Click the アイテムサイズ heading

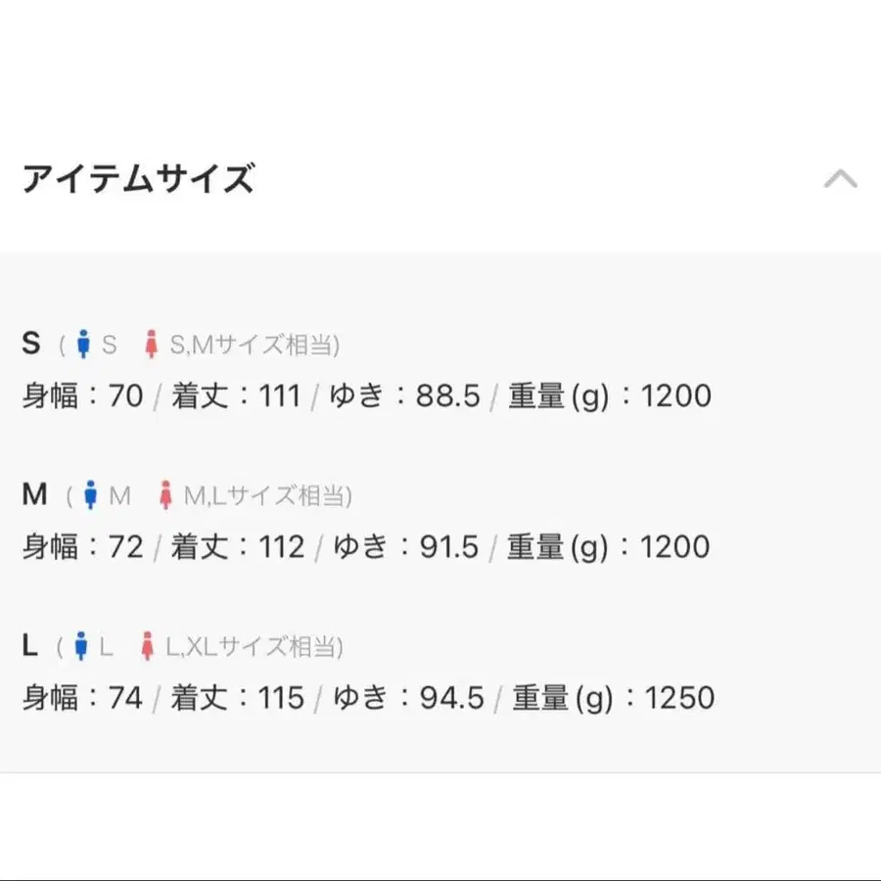pyautogui.click(x=138, y=179)
